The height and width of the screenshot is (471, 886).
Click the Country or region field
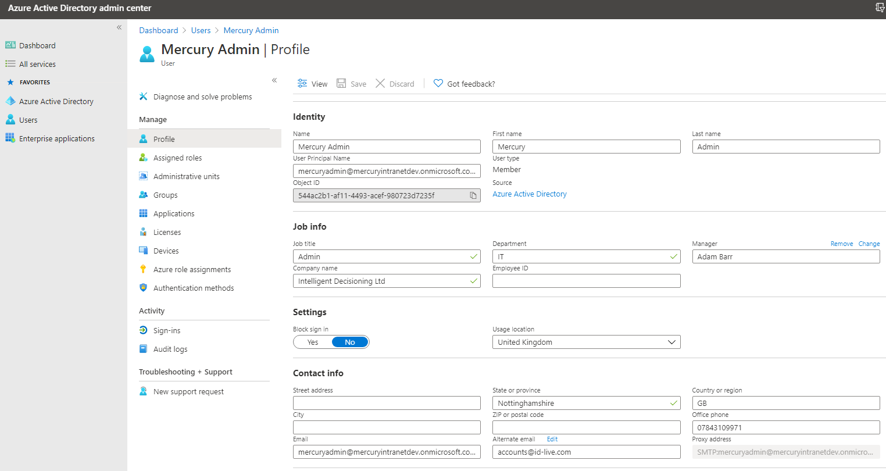pyautogui.click(x=786, y=403)
